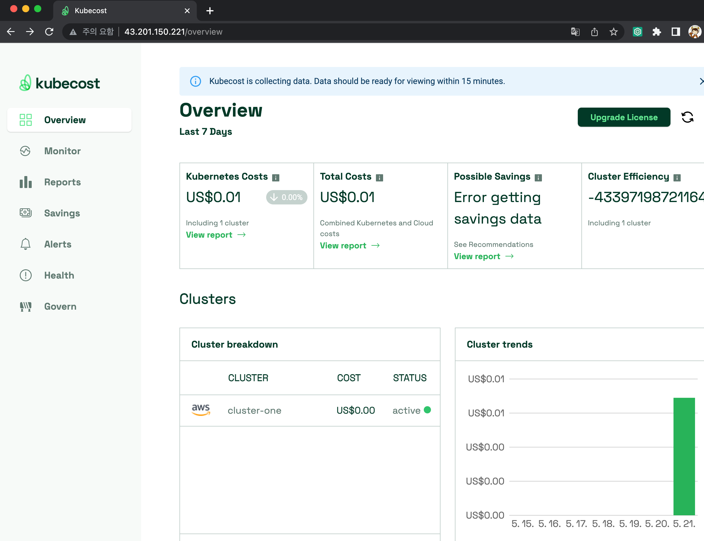704x541 pixels.
Task: Click the Google Translate icon in address bar
Action: (575, 32)
